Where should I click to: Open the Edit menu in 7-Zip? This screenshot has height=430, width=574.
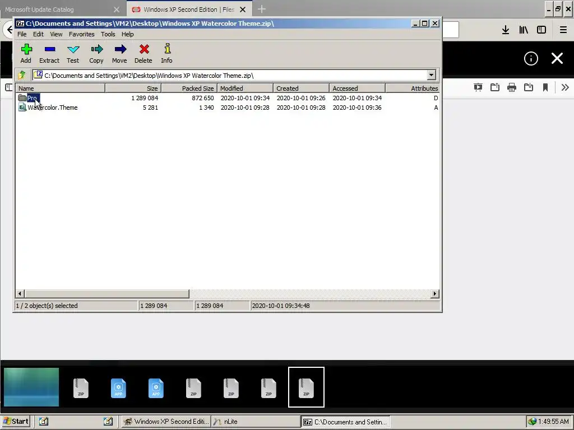(x=38, y=34)
